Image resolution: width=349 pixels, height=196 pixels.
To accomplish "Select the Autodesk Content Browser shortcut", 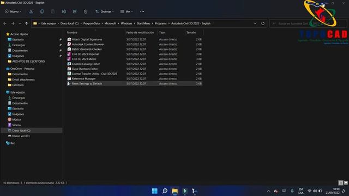I will click(135, 44).
